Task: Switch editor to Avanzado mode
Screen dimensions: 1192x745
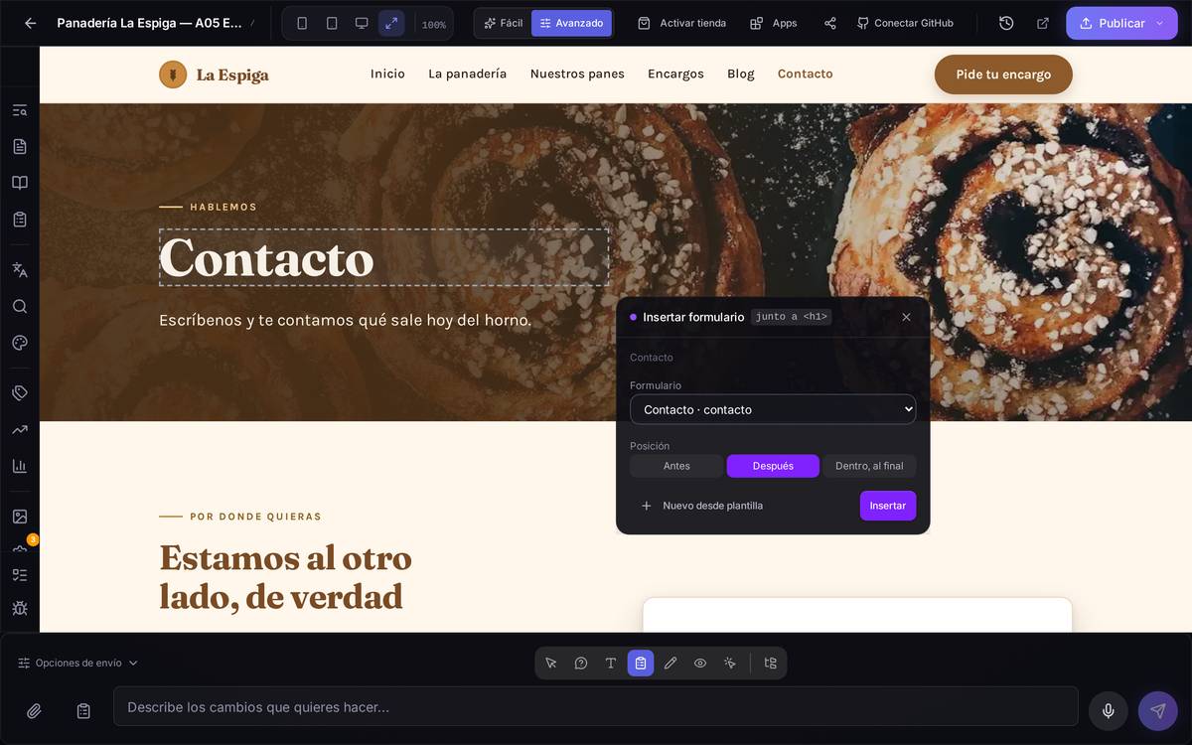Action: click(571, 23)
